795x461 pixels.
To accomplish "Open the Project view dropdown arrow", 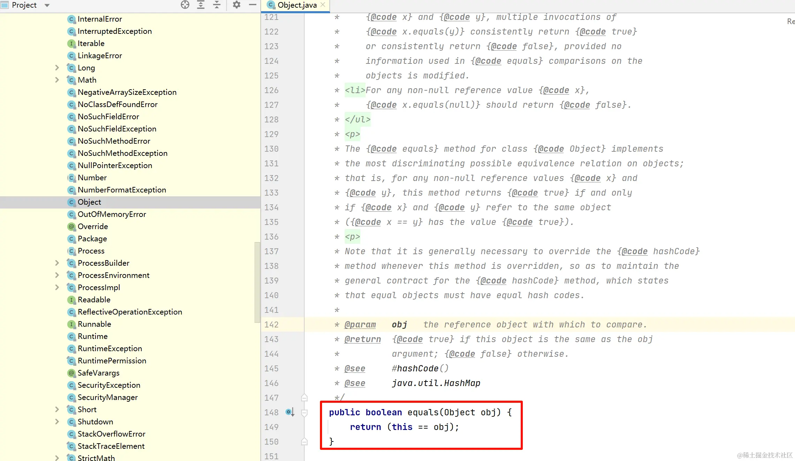I will click(47, 5).
